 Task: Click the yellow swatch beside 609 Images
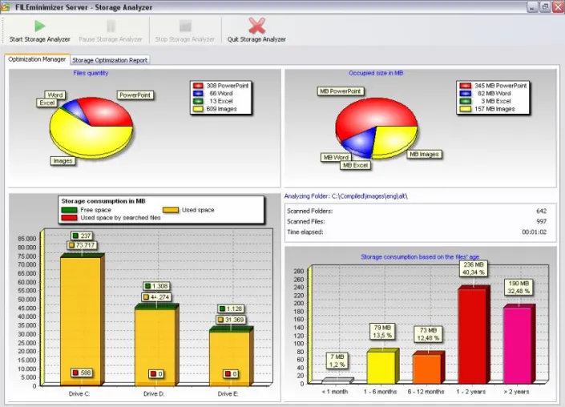pyautogui.click(x=198, y=109)
